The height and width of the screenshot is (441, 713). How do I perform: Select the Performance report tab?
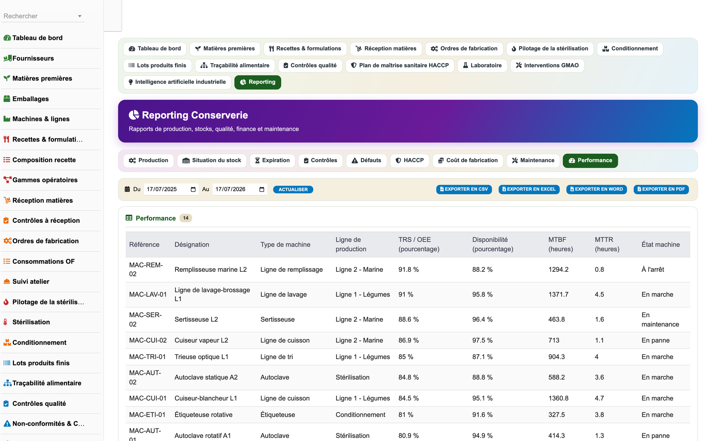pyautogui.click(x=590, y=160)
